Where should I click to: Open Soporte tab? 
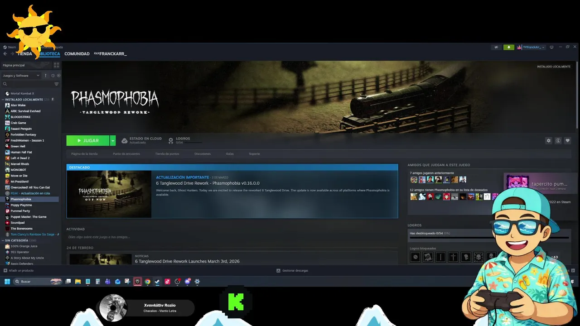pos(254,154)
